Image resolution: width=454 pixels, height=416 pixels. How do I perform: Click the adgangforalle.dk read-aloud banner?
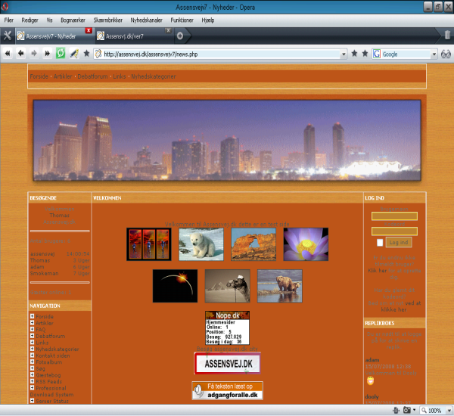pyautogui.click(x=227, y=391)
